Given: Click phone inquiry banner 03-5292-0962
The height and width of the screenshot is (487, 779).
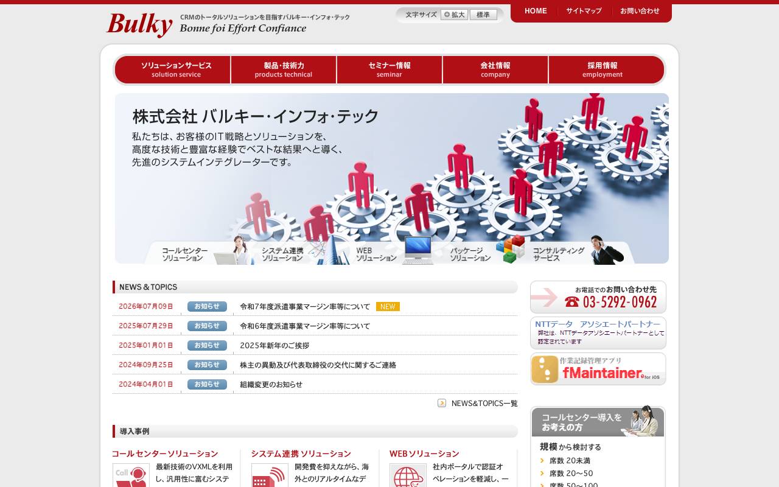Looking at the screenshot, I should point(598,297).
